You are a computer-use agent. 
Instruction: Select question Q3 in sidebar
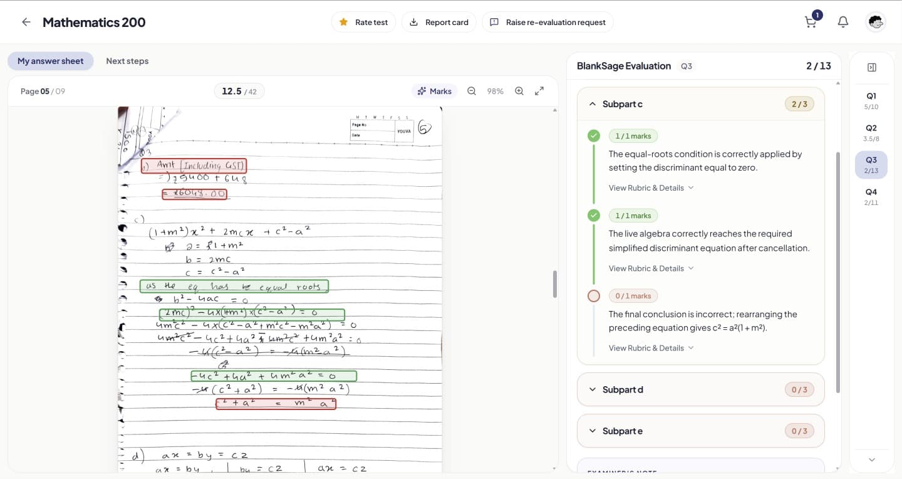point(871,165)
